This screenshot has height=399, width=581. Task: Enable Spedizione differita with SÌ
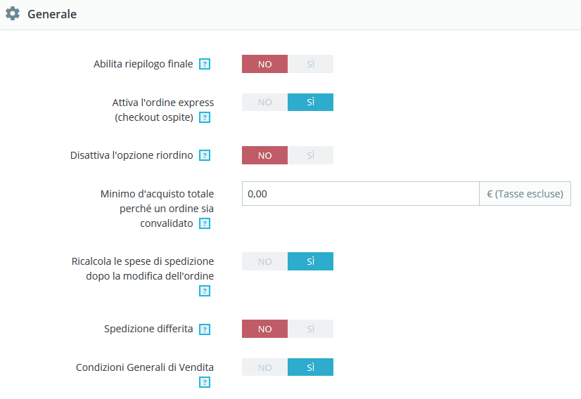(x=310, y=329)
